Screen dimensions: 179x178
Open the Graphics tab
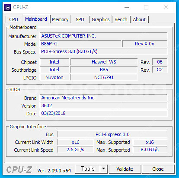tap(101, 19)
